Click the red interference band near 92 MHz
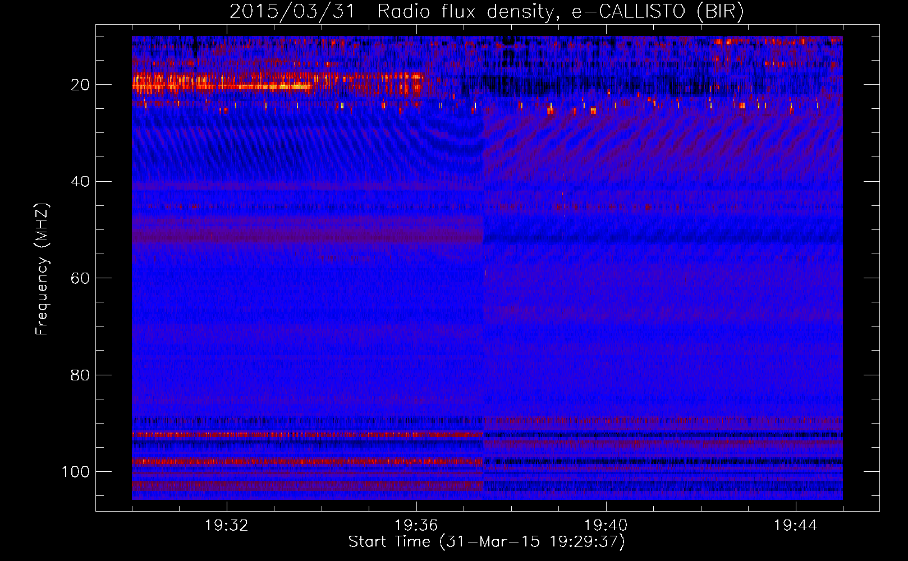 pos(308,435)
